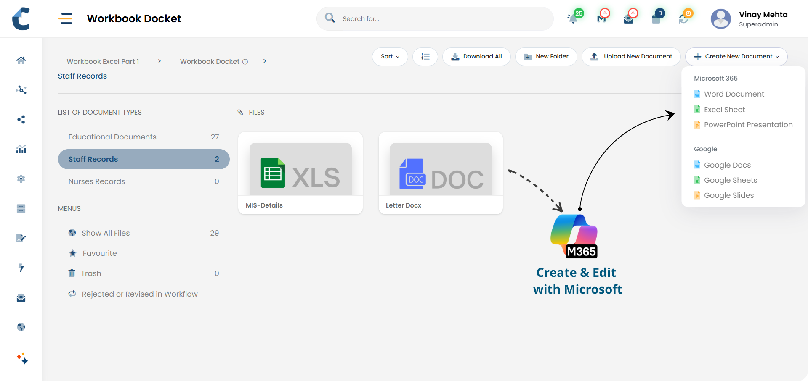Open the globe icon in sidebar

point(21,327)
